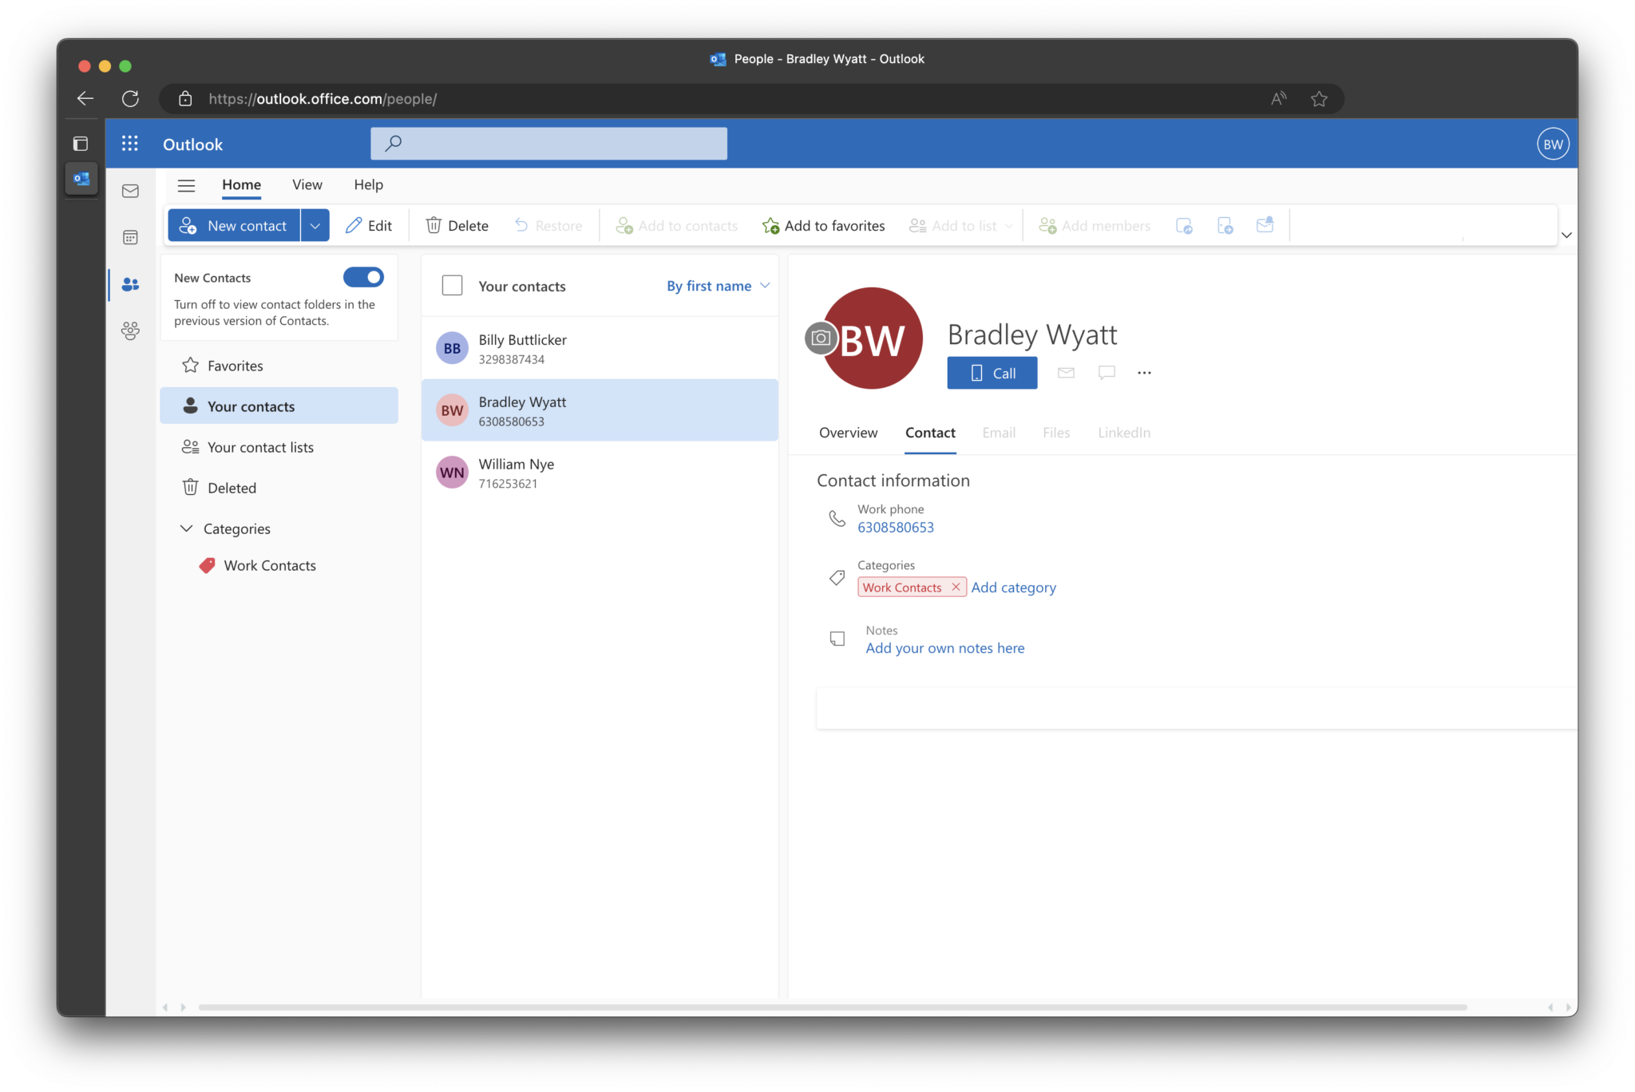Open the browser tab actions icon
Viewport: 1635px width, 1092px height.
[81, 144]
